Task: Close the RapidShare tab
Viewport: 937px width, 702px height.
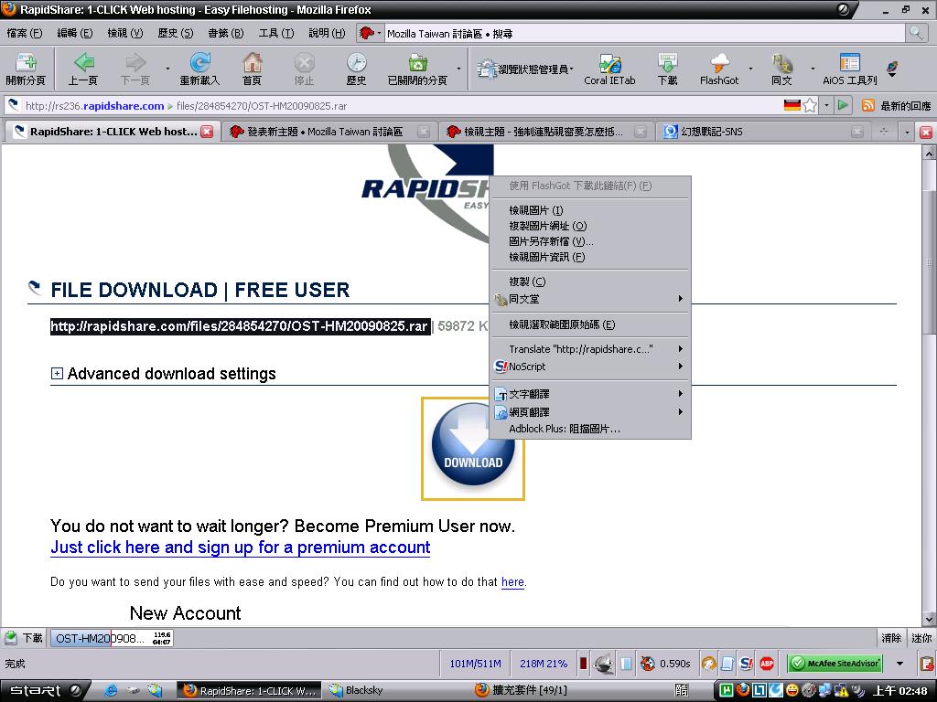Action: 207,132
